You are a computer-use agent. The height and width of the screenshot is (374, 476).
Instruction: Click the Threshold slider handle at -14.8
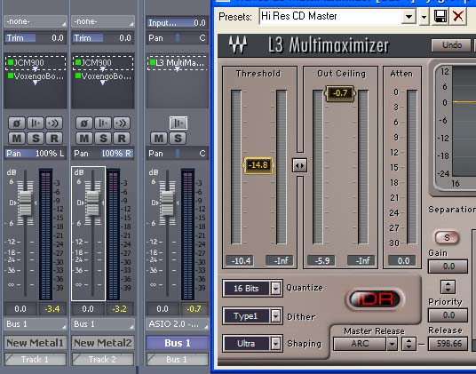coord(258,165)
